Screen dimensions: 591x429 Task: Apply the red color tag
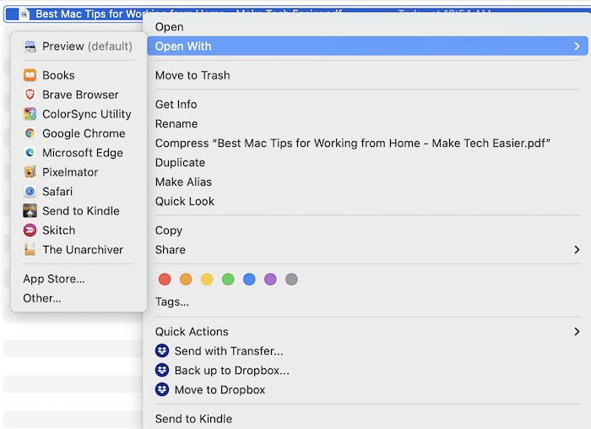point(165,280)
